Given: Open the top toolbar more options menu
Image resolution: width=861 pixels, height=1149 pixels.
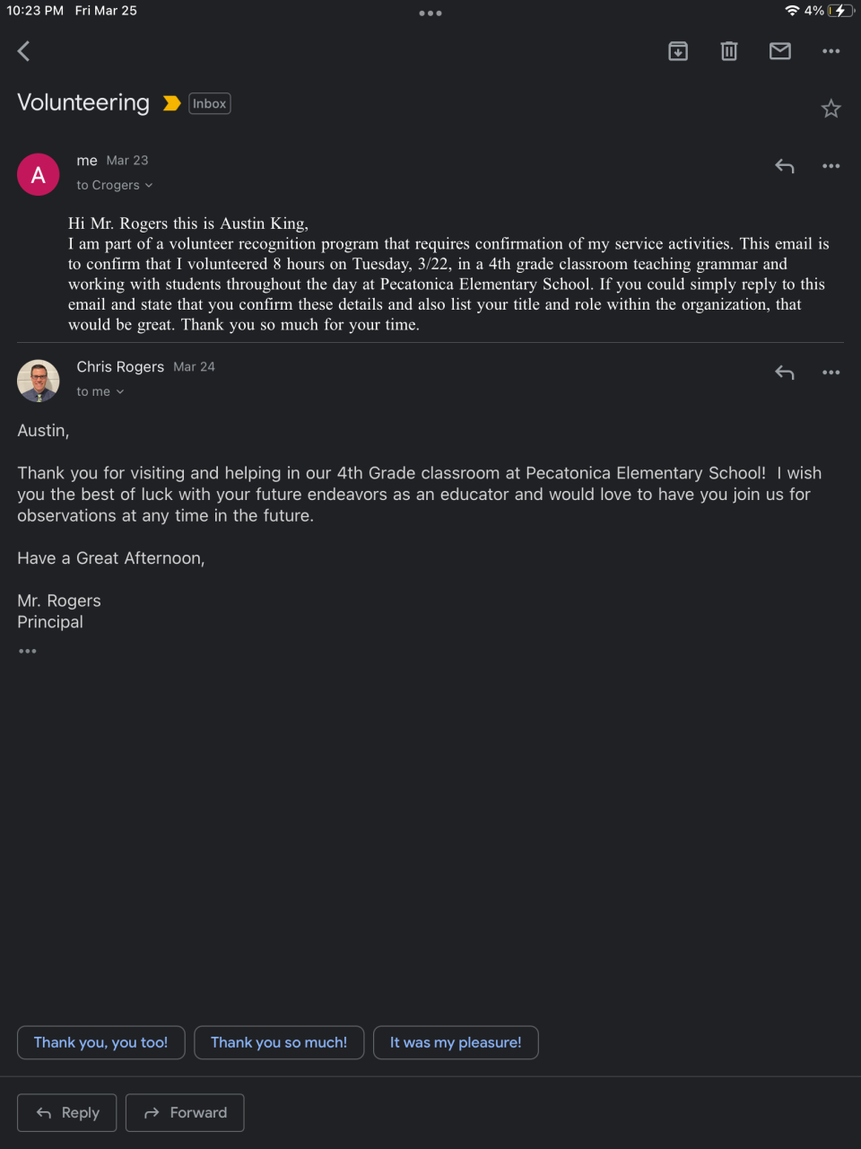Looking at the screenshot, I should pos(831,51).
